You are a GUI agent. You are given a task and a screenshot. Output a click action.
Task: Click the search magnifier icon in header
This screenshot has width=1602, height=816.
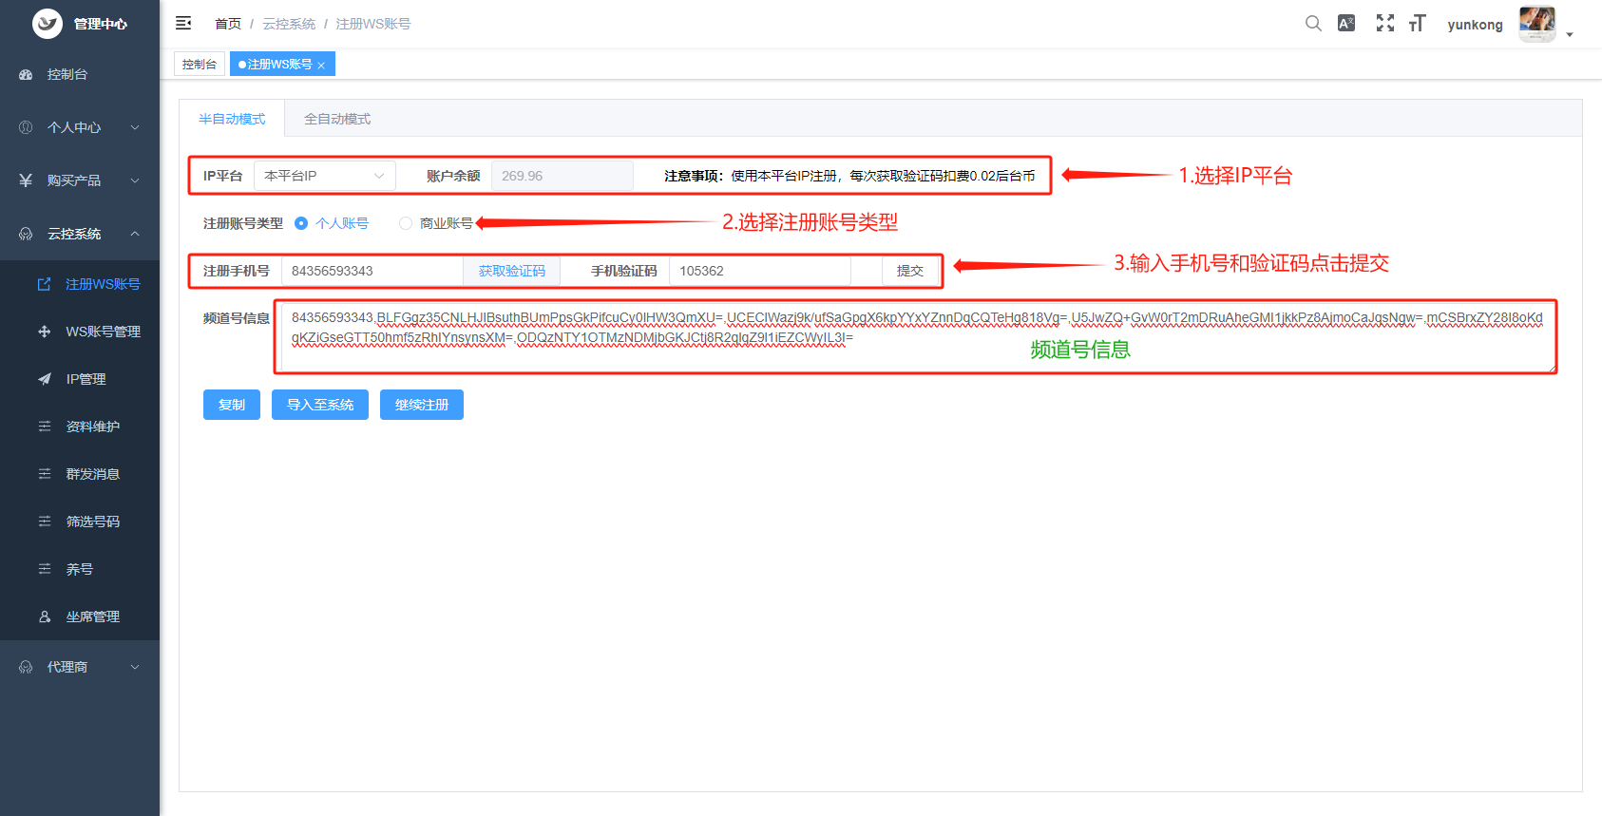[1313, 24]
